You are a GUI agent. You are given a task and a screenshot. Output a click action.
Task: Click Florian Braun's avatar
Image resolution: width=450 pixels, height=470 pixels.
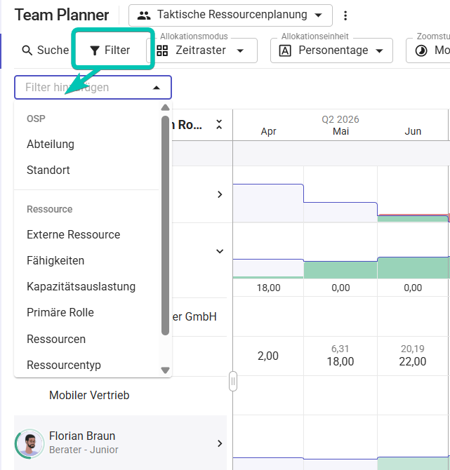pos(29,443)
